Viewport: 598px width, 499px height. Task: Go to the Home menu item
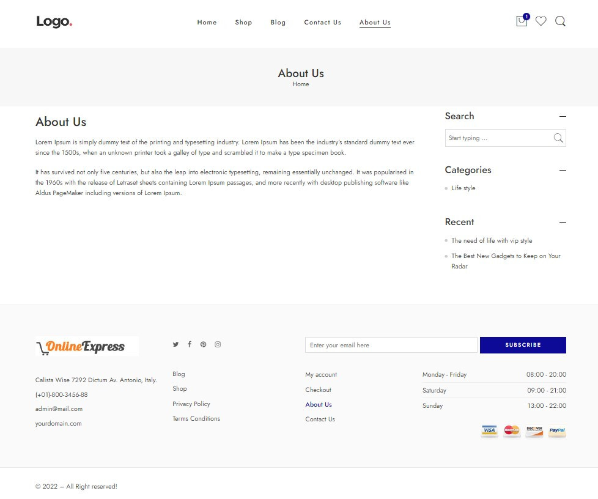(x=207, y=22)
